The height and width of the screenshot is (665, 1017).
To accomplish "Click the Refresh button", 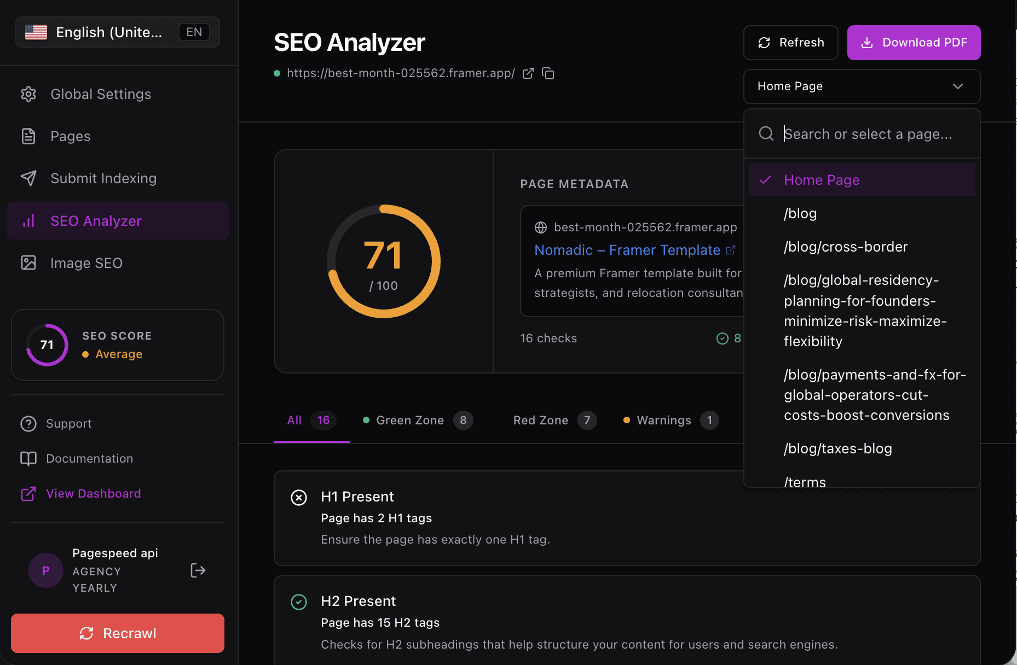I will (790, 43).
